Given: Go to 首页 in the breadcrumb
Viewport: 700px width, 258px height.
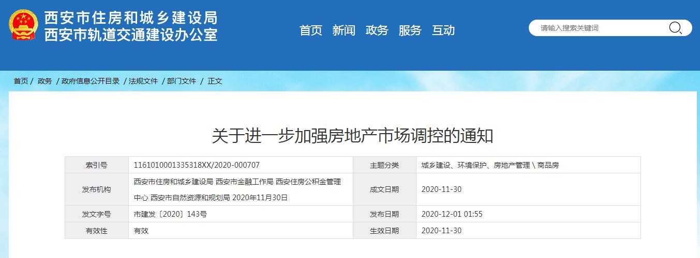Looking at the screenshot, I should click(x=21, y=81).
